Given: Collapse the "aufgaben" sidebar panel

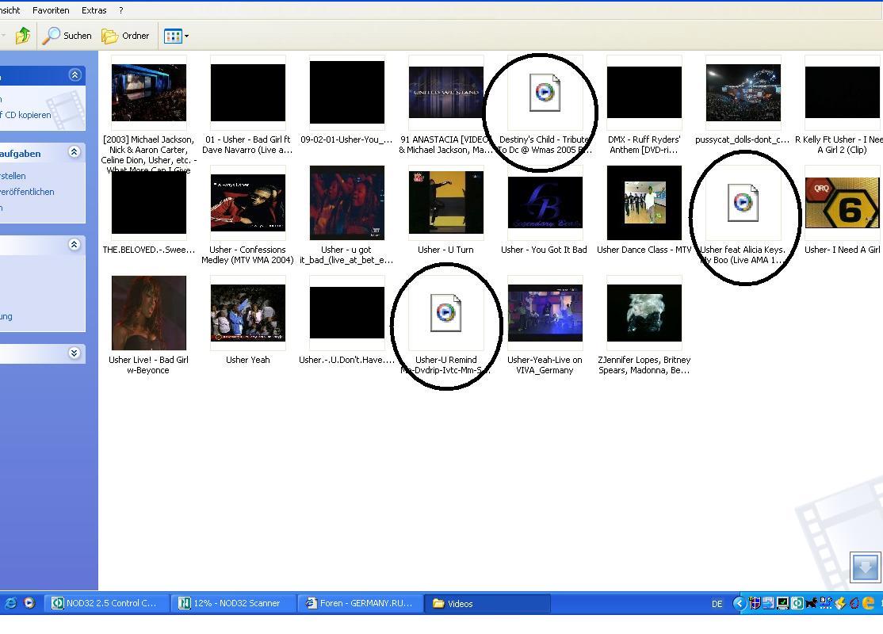Looking at the screenshot, I should (x=75, y=152).
